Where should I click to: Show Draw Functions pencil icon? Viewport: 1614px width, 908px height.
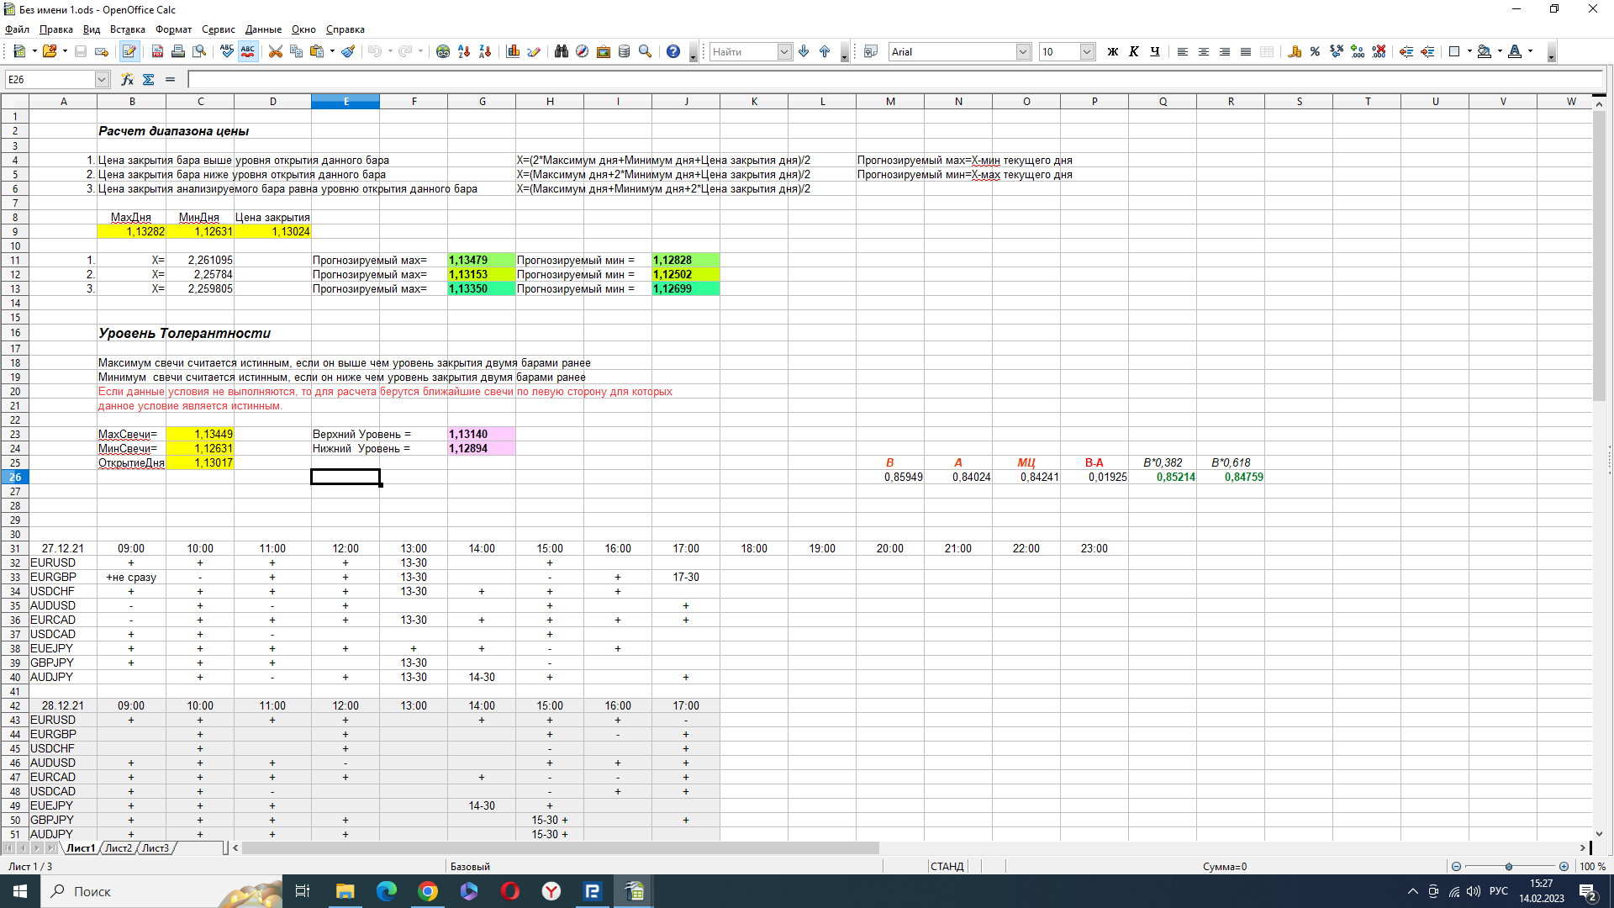534,52
